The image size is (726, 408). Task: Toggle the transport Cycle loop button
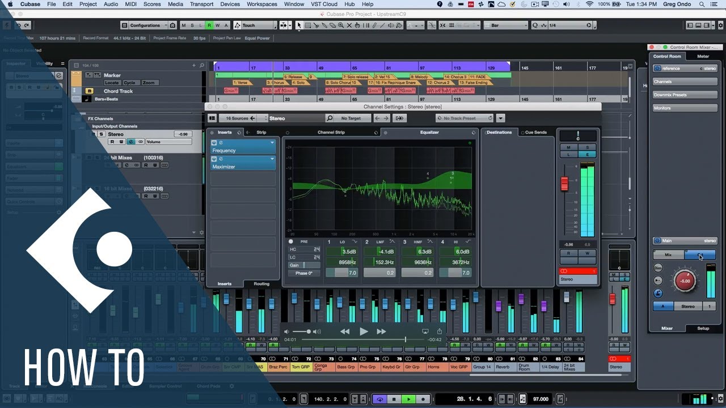point(379,399)
